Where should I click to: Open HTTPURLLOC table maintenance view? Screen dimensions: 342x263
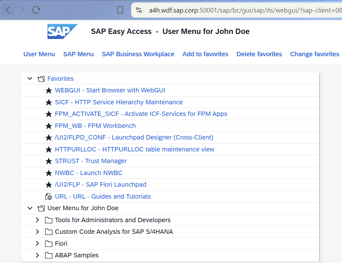135,149
